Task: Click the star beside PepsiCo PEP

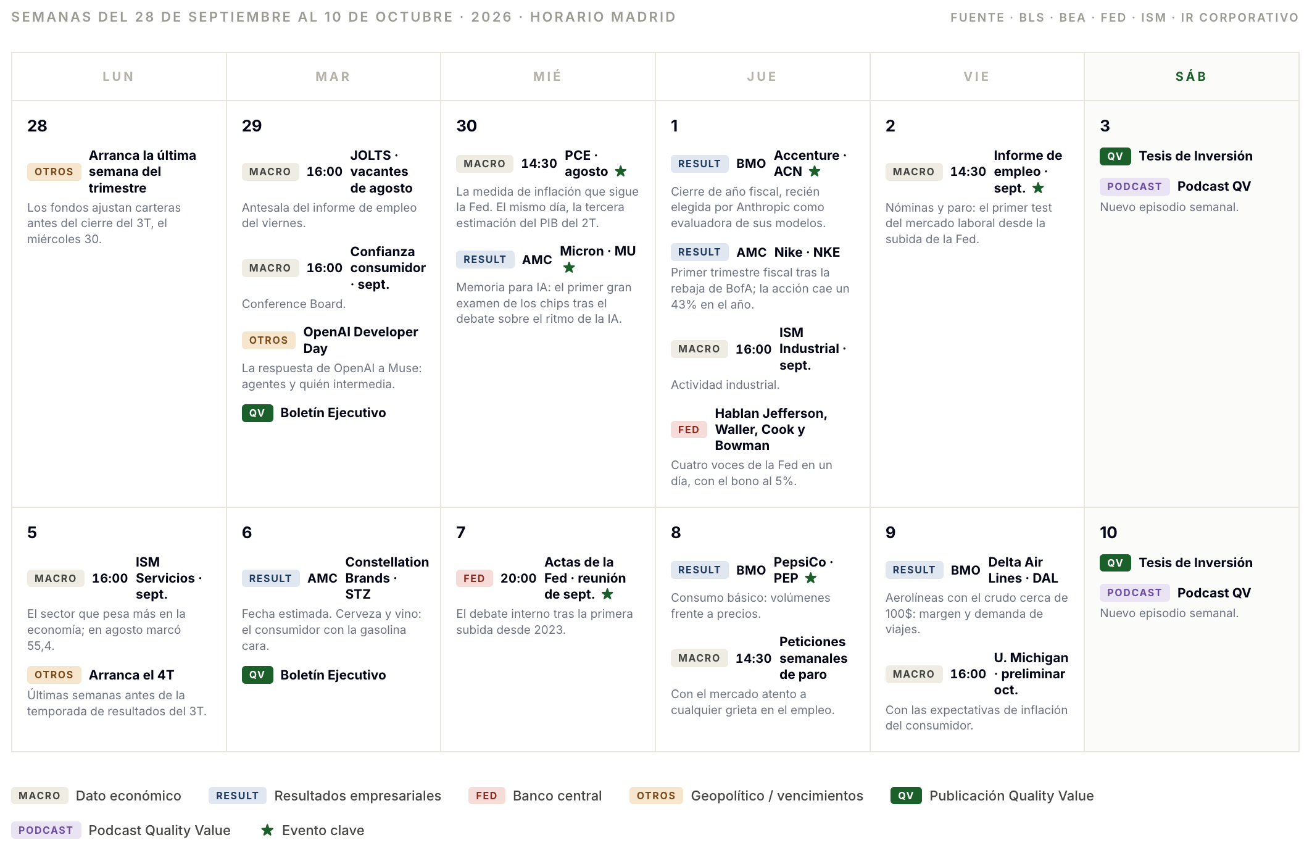Action: pos(811,578)
